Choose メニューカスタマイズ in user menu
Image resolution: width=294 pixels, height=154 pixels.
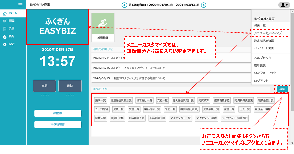coord(268,33)
